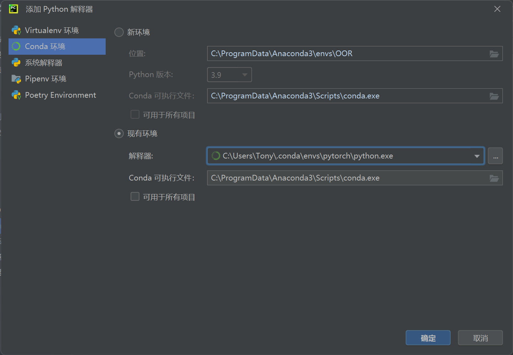The image size is (513, 355).
Task: Open the Python 版本 3.9 dropdown
Action: [x=229, y=75]
